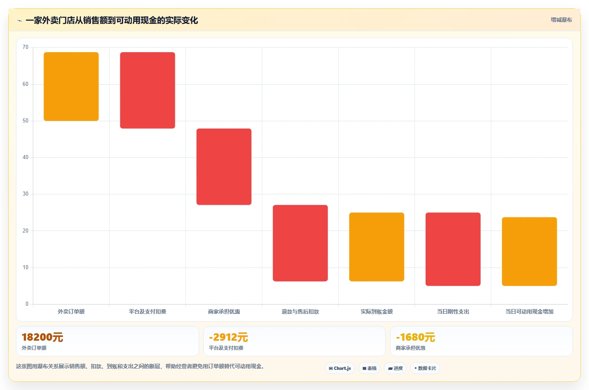
Task: Click the x-axis label 当日刚性支出
Action: [x=453, y=312]
